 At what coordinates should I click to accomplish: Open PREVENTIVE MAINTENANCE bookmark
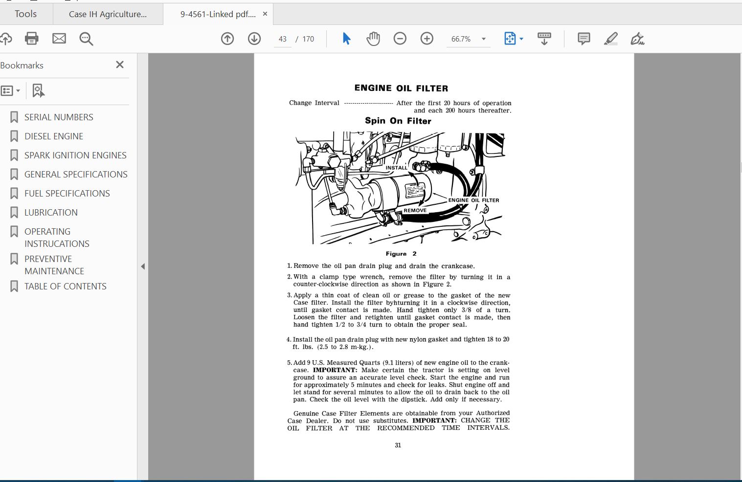coord(54,265)
